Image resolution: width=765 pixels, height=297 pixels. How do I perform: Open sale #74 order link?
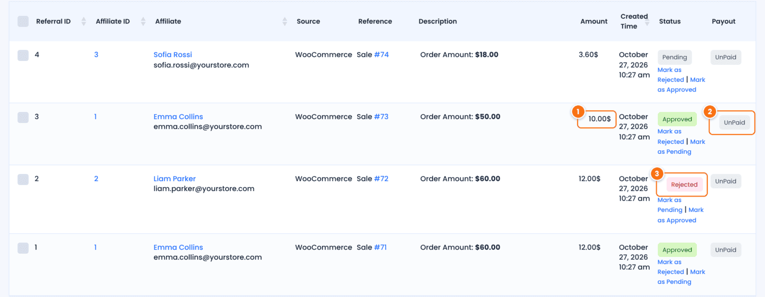381,54
